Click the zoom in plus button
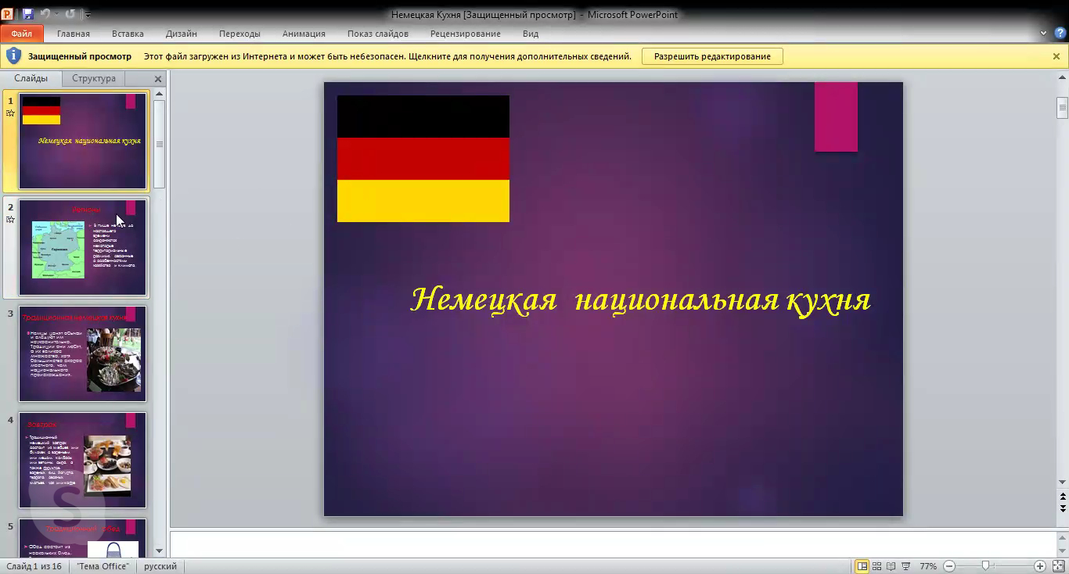 pos(1040,566)
